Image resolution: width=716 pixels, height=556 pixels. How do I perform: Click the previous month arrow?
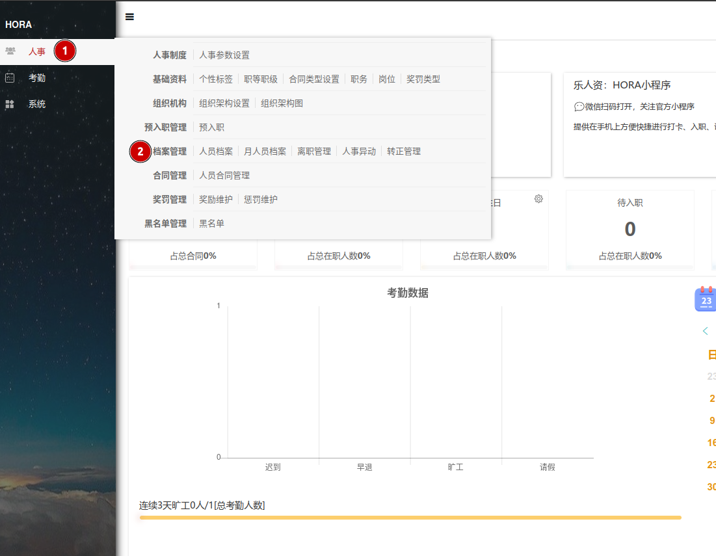click(x=705, y=331)
